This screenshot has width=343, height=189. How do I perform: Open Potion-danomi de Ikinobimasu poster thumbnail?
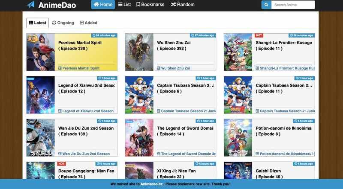tap(238, 138)
